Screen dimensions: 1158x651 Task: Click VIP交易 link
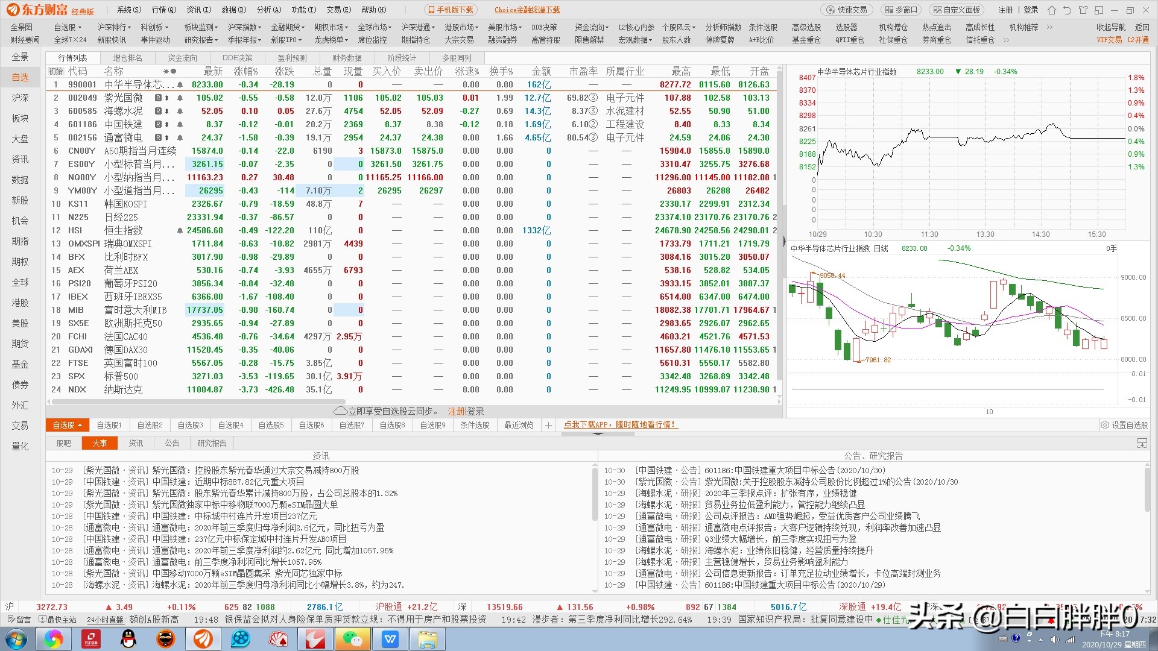point(1109,40)
